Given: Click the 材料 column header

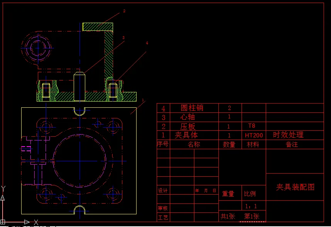Looking at the screenshot, I should [x=253, y=144].
